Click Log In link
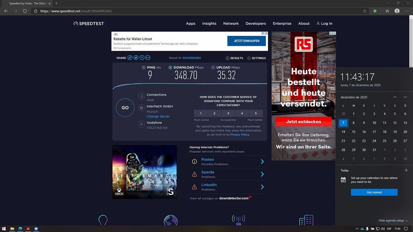Image resolution: width=413 pixels, height=232 pixels. point(325,24)
